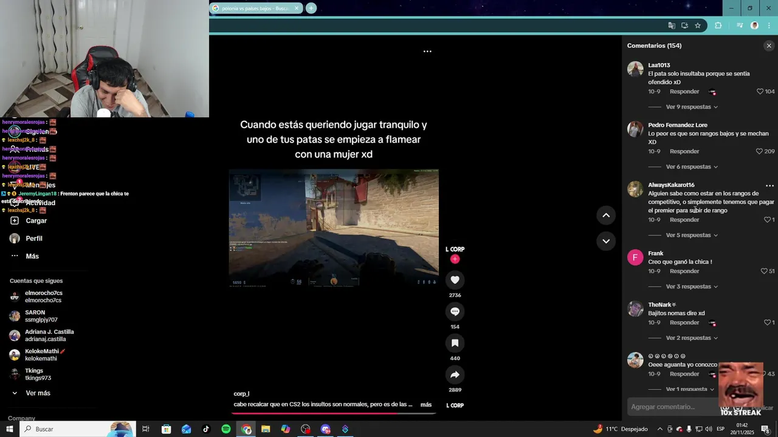This screenshot has width=778, height=437.
Task: Expand Ver 3 respuestas
Action: pyautogui.click(x=692, y=286)
